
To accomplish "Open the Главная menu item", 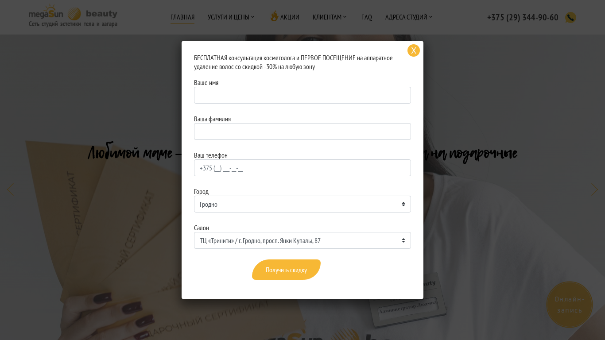I will pyautogui.click(x=182, y=17).
